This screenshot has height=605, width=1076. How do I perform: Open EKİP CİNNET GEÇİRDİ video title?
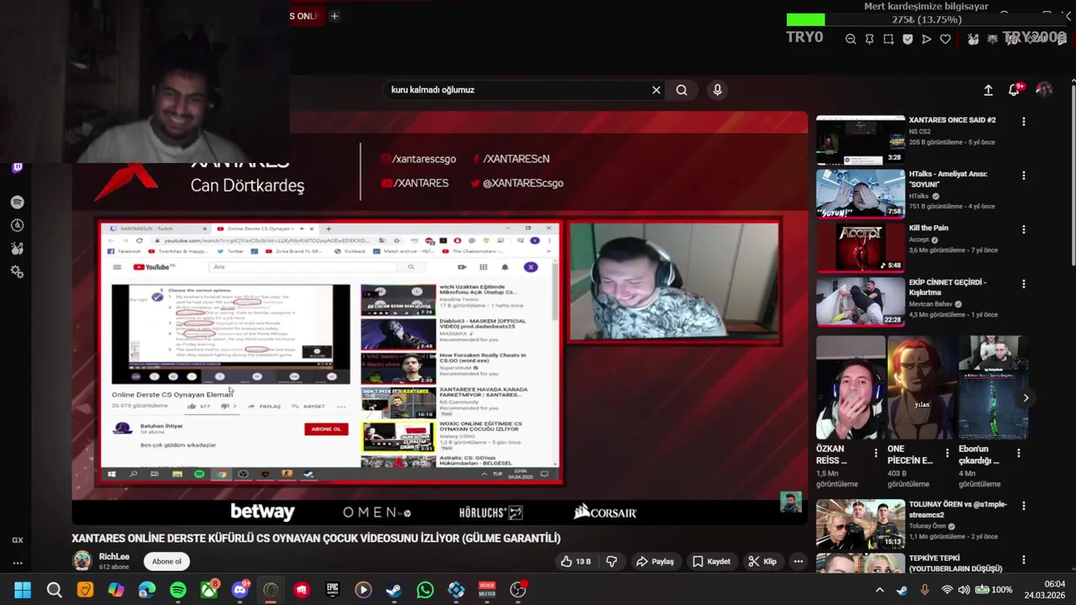tap(947, 287)
